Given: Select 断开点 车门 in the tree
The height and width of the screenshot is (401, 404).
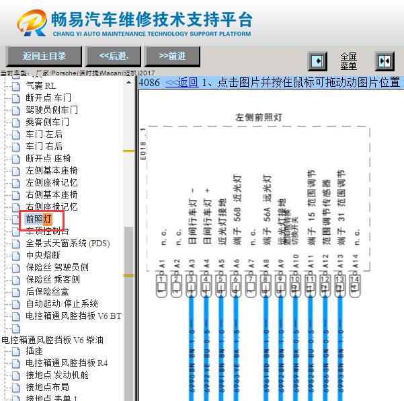Looking at the screenshot, I should [48, 98].
